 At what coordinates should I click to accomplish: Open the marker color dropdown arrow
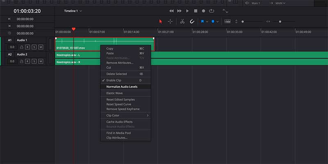tap(218, 22)
